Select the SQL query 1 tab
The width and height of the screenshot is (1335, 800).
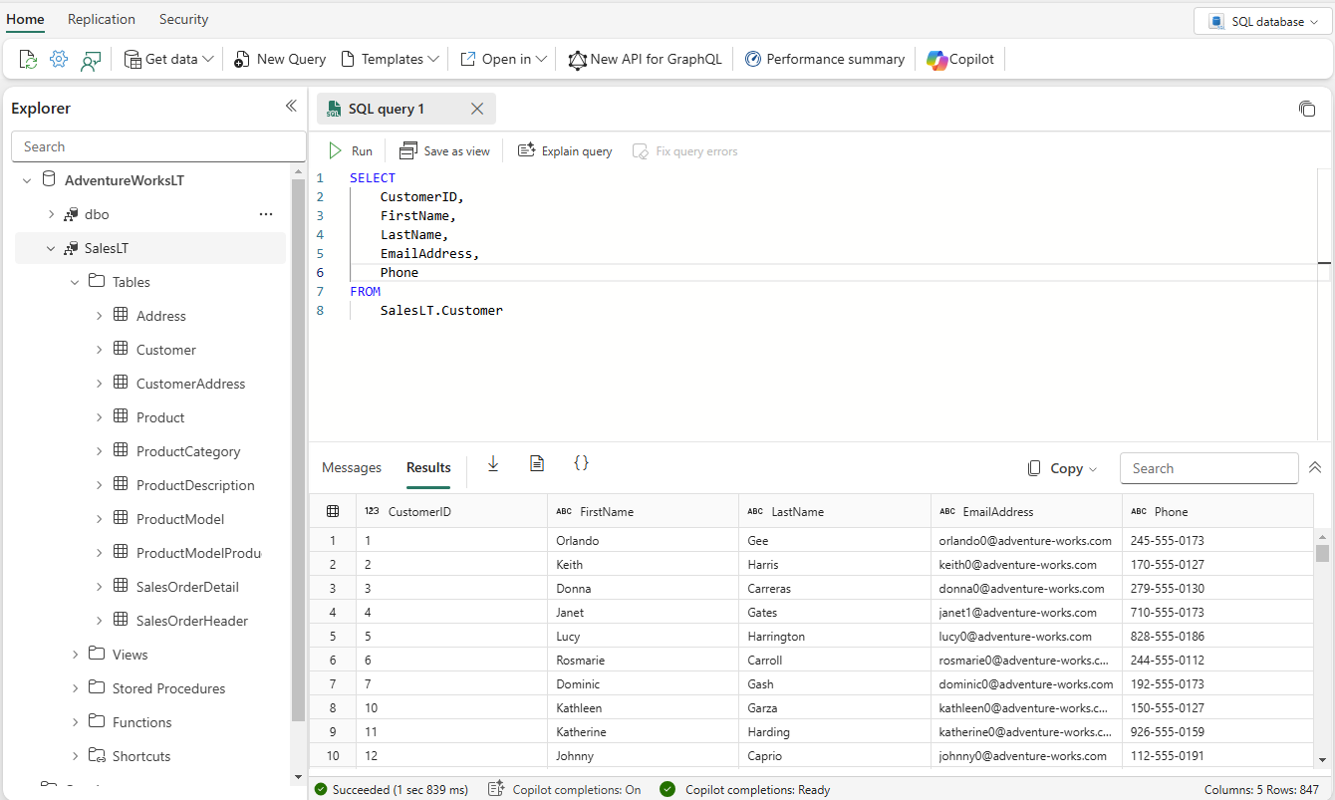click(x=406, y=109)
